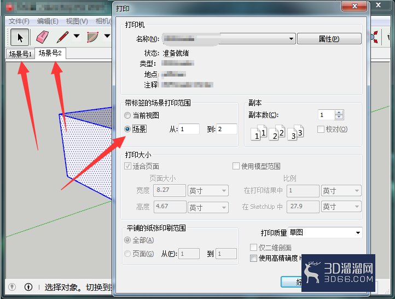This screenshot has height=299, width=395.
Task: Select the arrow Select tool
Action: click(20, 37)
